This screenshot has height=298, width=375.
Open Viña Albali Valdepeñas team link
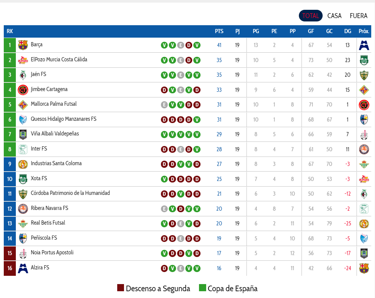click(x=55, y=134)
